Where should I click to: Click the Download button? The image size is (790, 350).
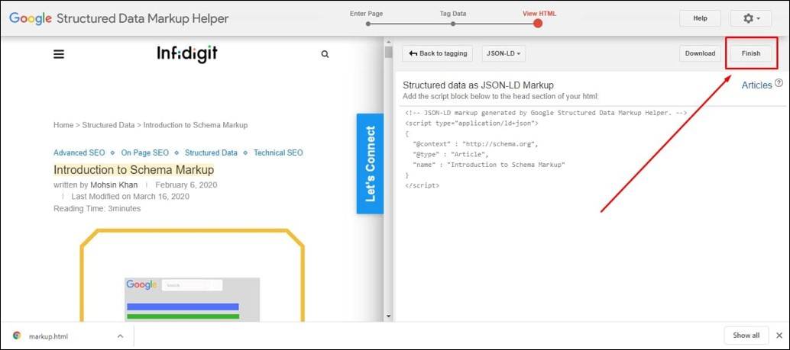point(700,53)
